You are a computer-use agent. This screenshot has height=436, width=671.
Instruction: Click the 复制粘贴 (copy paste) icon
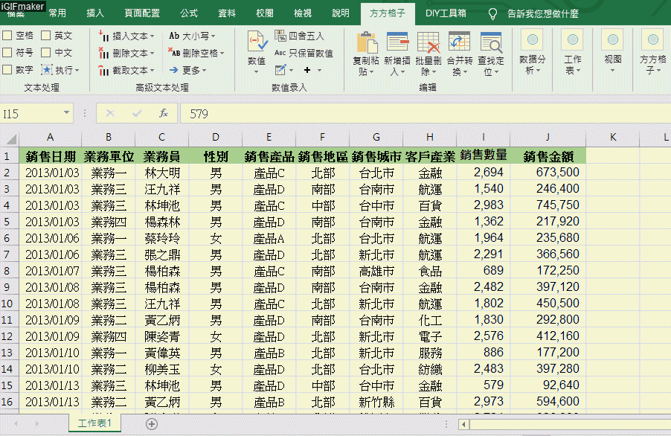(x=365, y=44)
